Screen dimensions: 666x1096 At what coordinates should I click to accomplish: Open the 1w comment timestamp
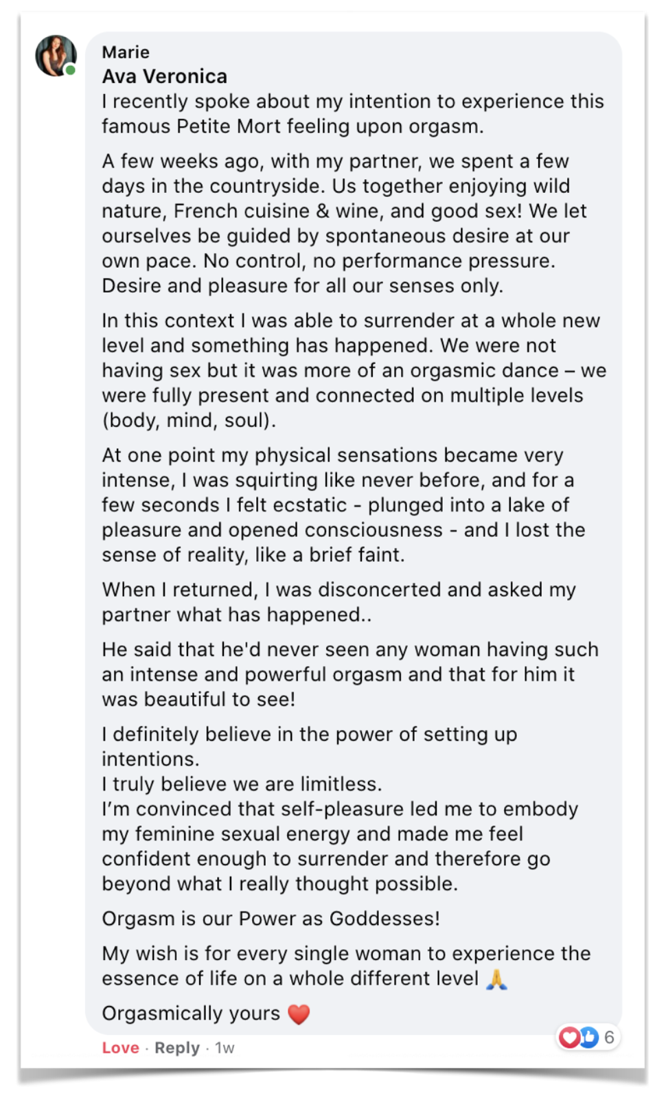click(x=225, y=1048)
